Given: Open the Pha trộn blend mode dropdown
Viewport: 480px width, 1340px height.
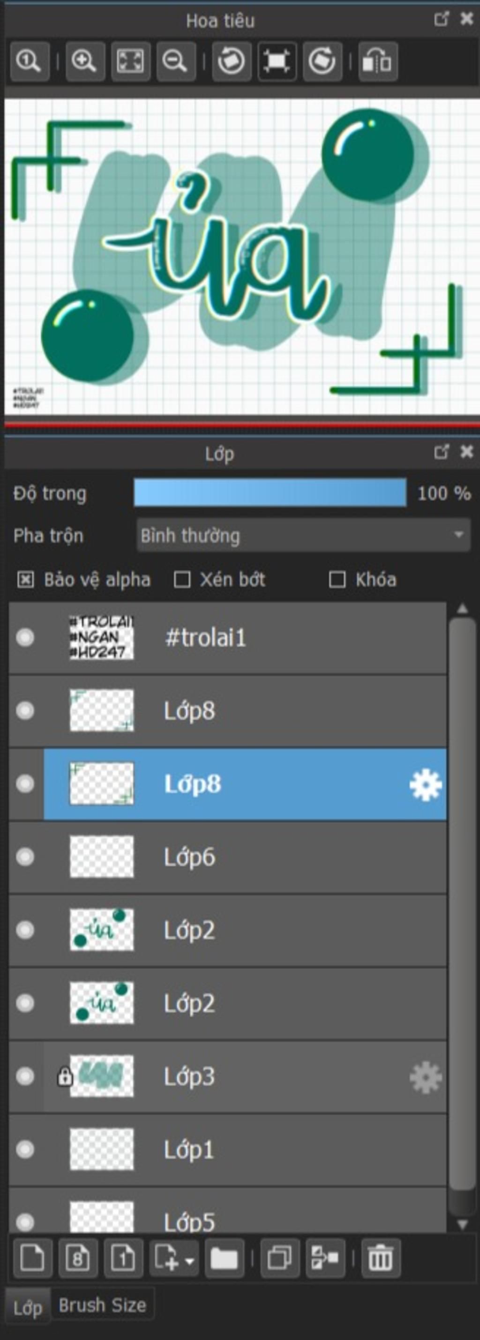Looking at the screenshot, I should point(303,535).
